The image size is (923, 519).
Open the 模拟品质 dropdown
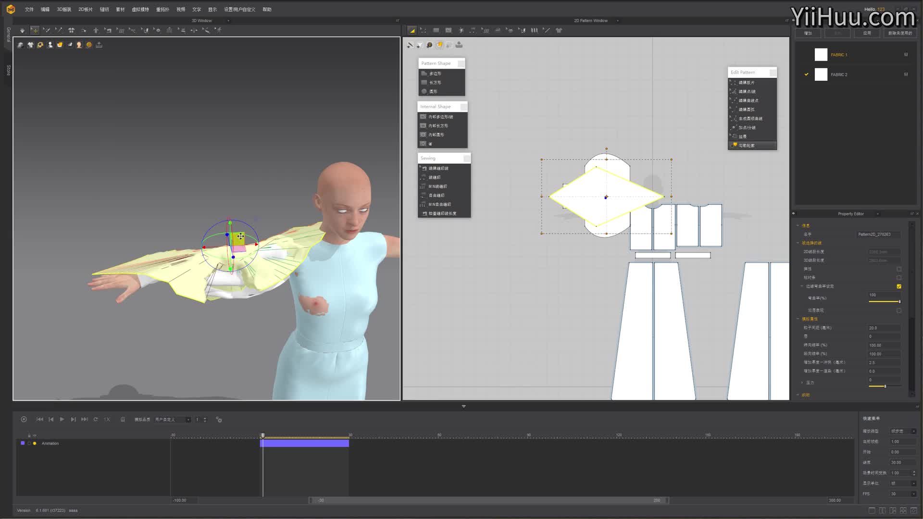point(172,420)
